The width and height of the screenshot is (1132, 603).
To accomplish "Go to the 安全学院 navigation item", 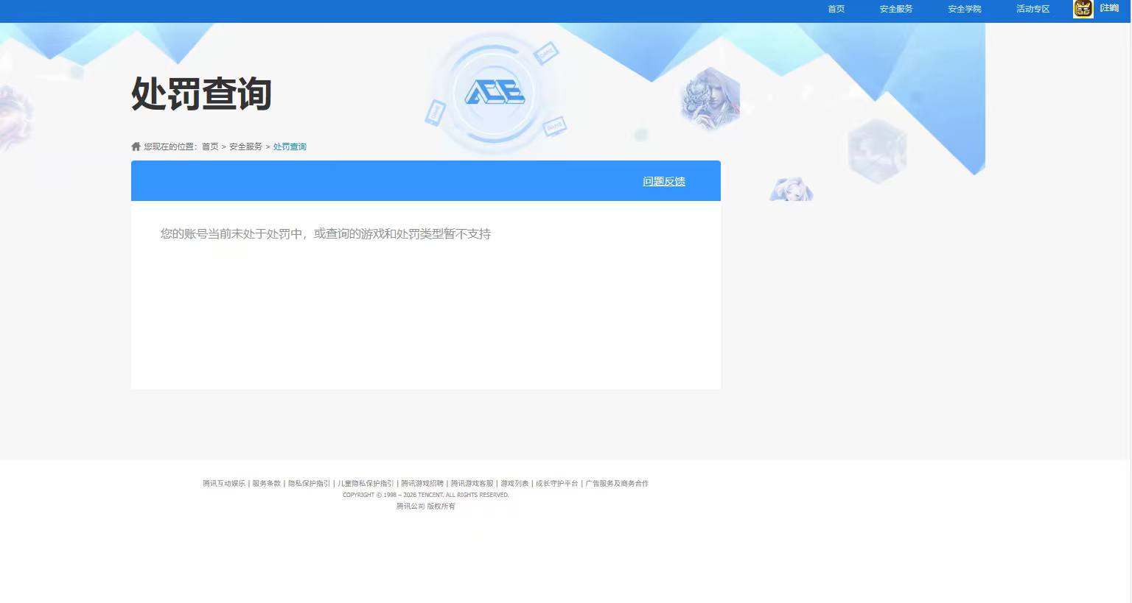I will click(x=965, y=9).
